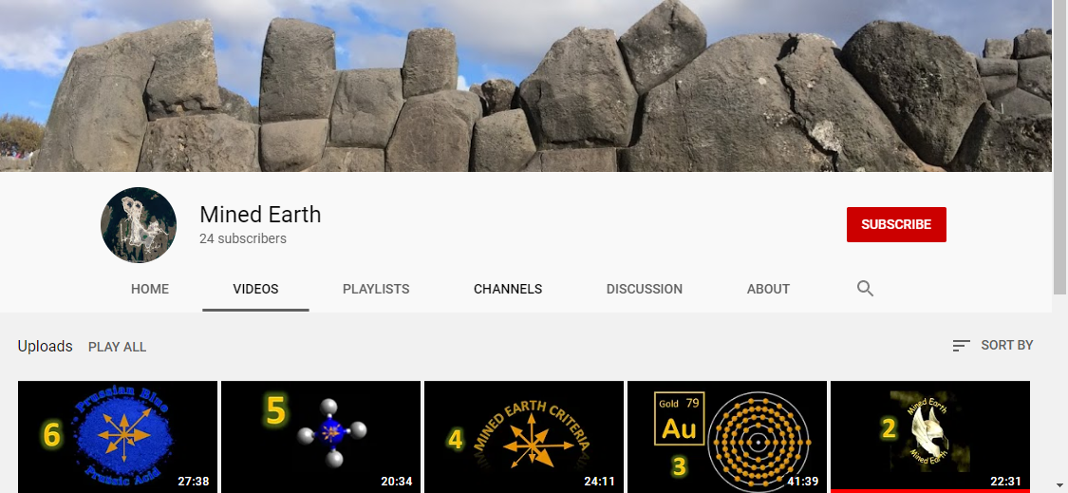Screen dimensions: 1068x493
Task: Click the Mined Earth channel avatar
Action: tap(139, 225)
